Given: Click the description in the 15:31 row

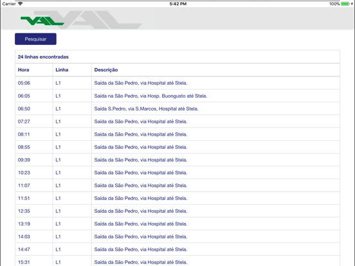Looking at the screenshot, I should point(141,262).
